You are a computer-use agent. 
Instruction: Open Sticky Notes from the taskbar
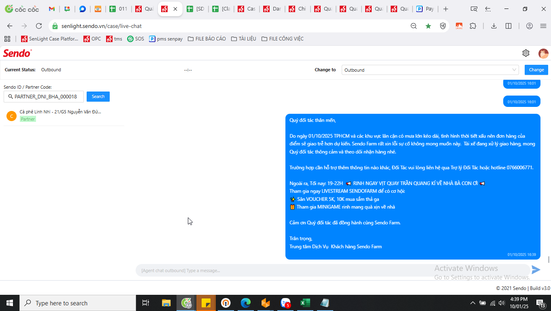[206, 303]
